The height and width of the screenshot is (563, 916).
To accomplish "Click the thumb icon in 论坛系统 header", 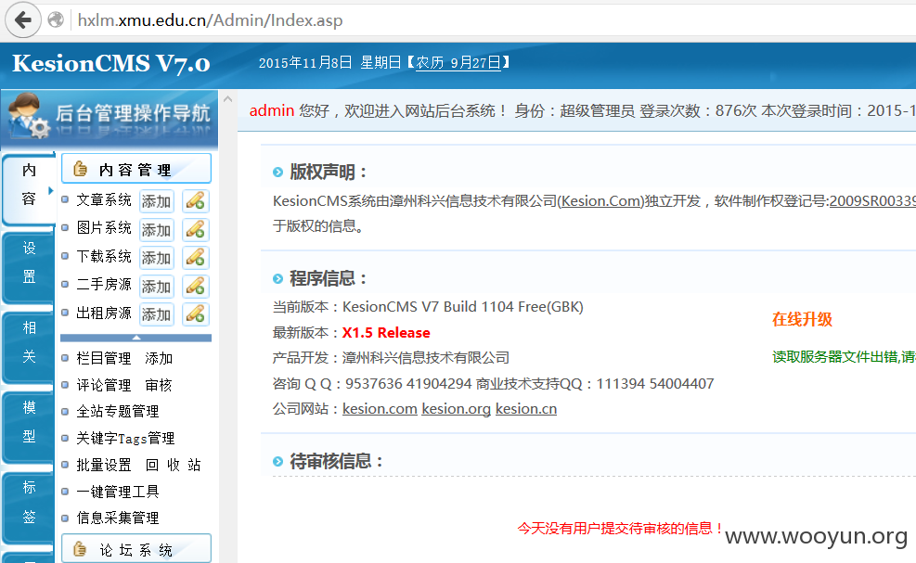I will [x=80, y=549].
